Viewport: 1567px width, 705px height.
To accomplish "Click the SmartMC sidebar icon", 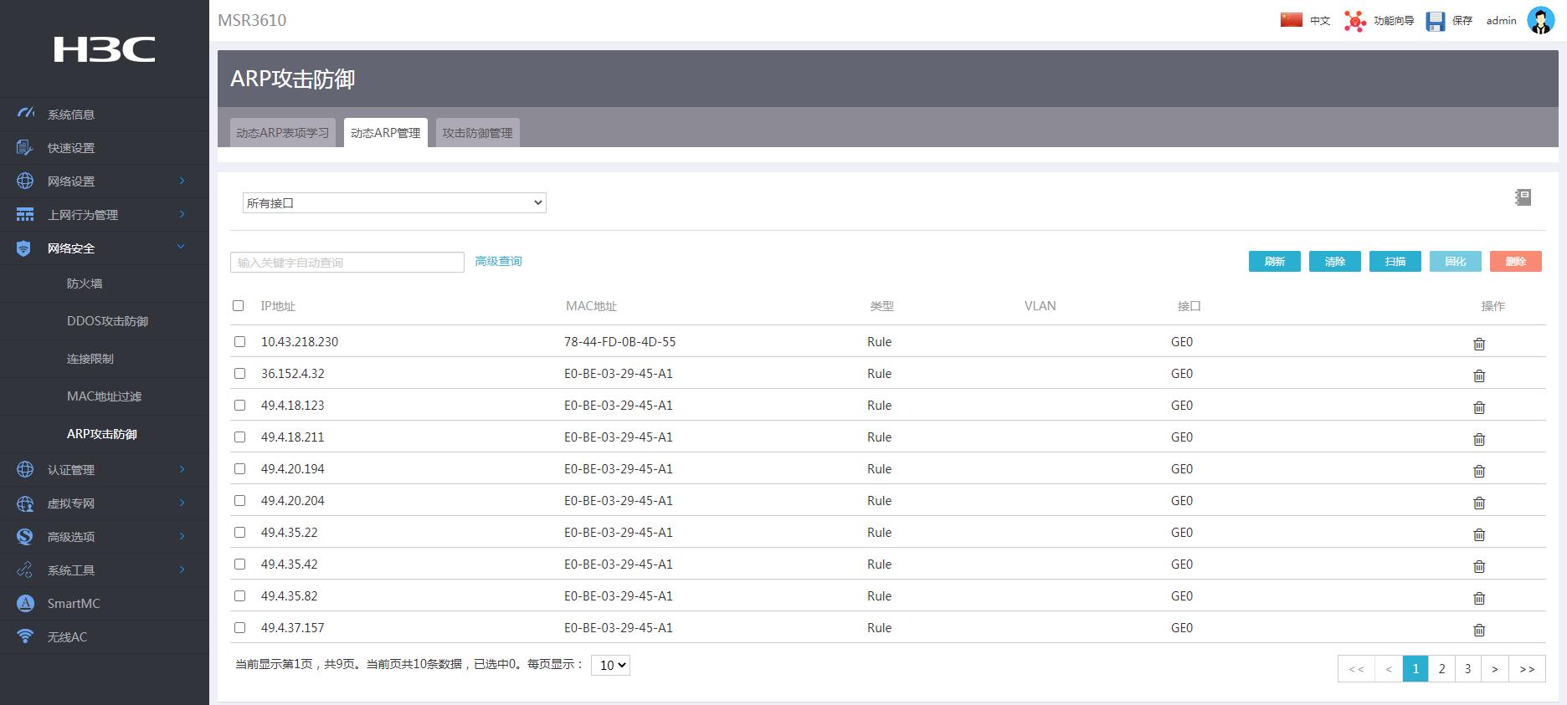I will point(25,603).
